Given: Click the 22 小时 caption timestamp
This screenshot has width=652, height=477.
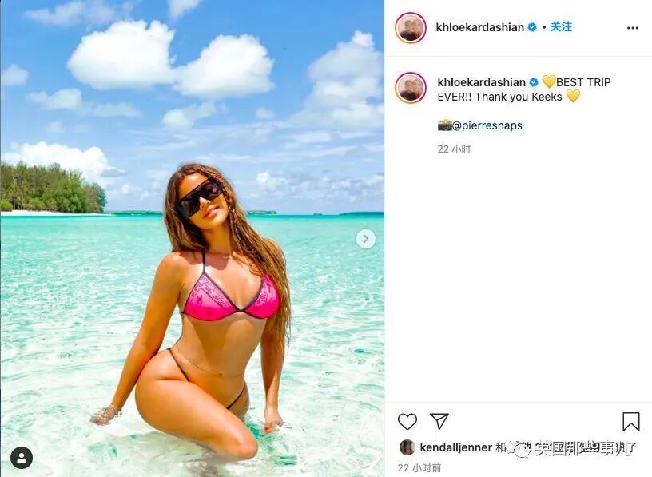Looking at the screenshot, I should tap(454, 149).
